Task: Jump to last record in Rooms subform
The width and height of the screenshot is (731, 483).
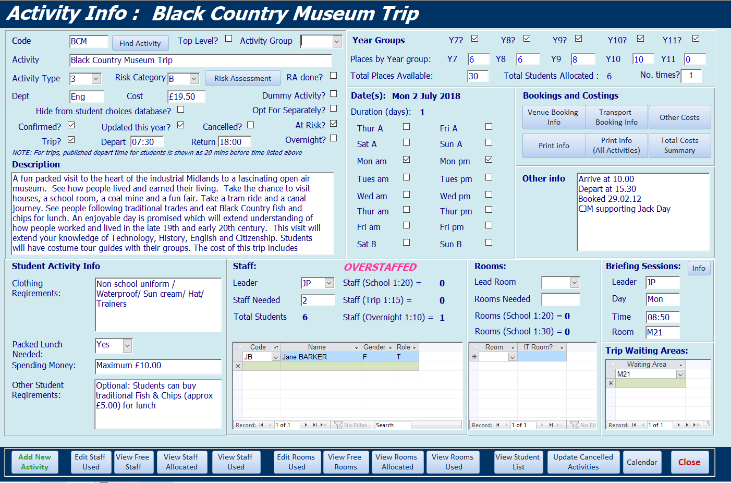Action: pyautogui.click(x=551, y=425)
